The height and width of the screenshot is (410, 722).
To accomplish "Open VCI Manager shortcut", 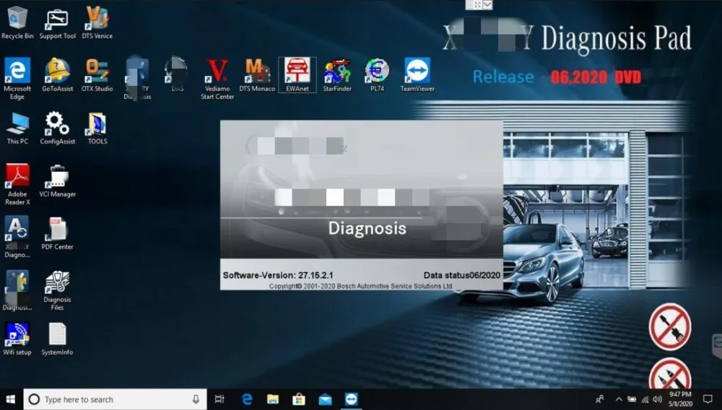I will pos(57,181).
